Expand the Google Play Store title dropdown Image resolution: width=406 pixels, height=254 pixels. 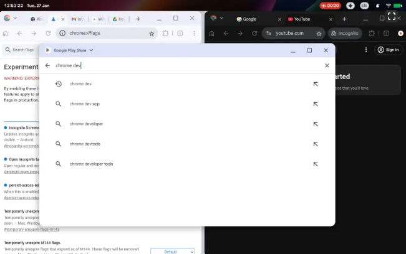coord(91,50)
